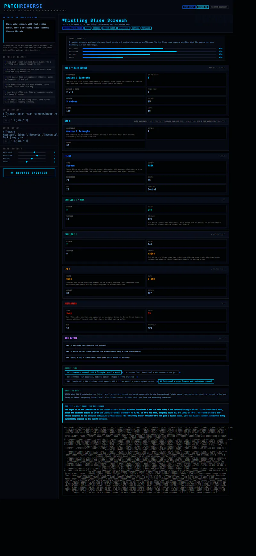
Task: Click the CUTTING tag
Action: coord(135,28)
